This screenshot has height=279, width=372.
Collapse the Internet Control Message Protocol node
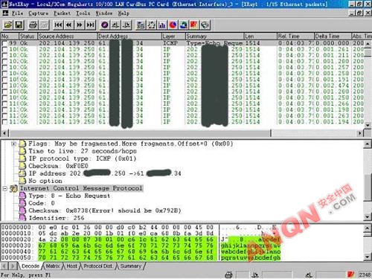[x=4, y=188]
